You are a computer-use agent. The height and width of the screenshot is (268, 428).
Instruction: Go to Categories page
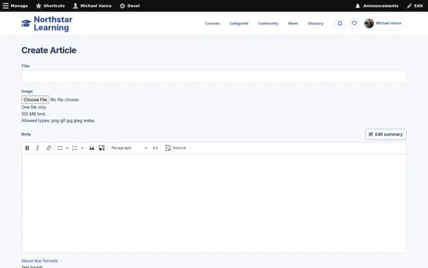239,23
